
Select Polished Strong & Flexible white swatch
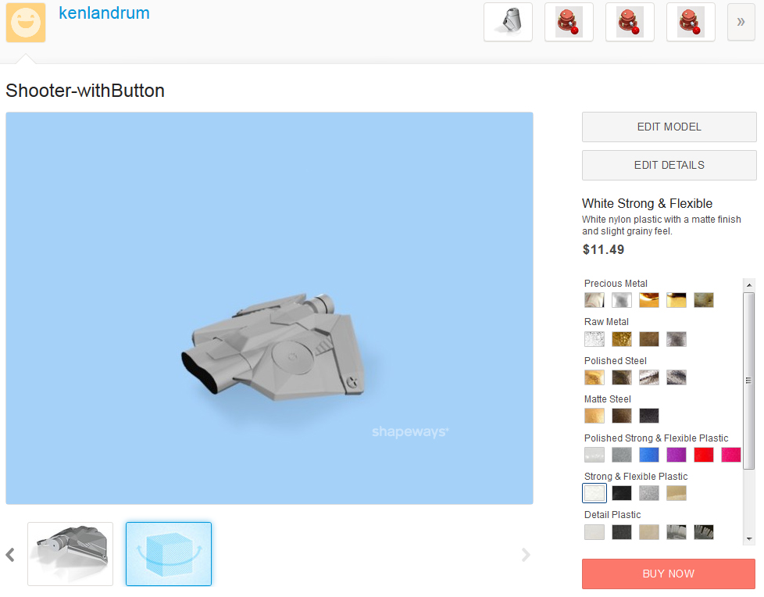[x=594, y=455]
